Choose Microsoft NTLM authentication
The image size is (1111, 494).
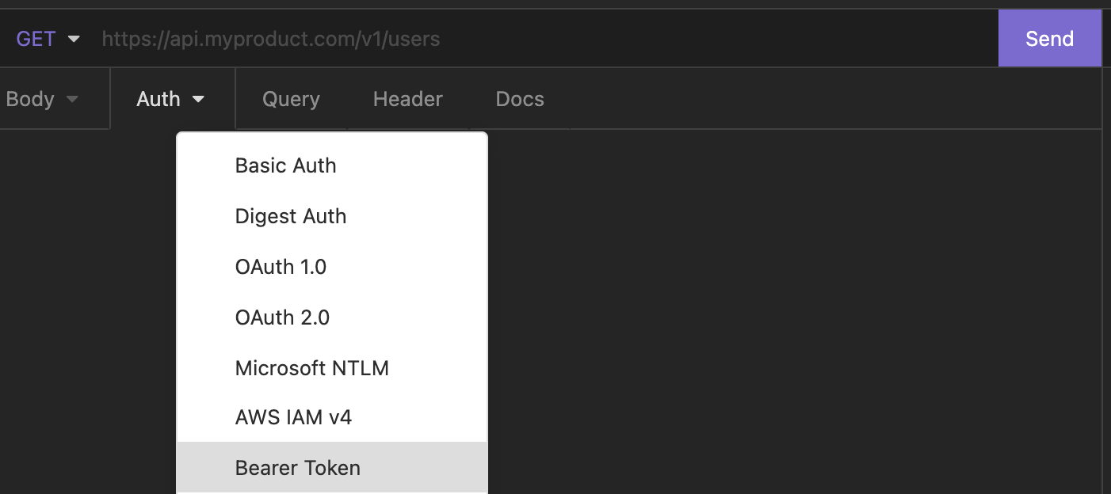(311, 368)
